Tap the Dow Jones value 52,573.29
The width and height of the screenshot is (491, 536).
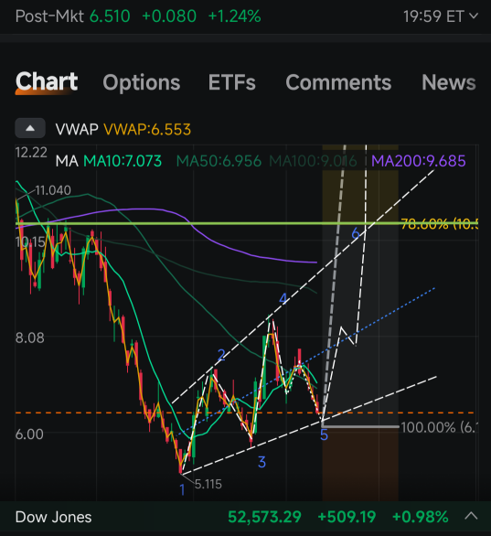pos(264,517)
